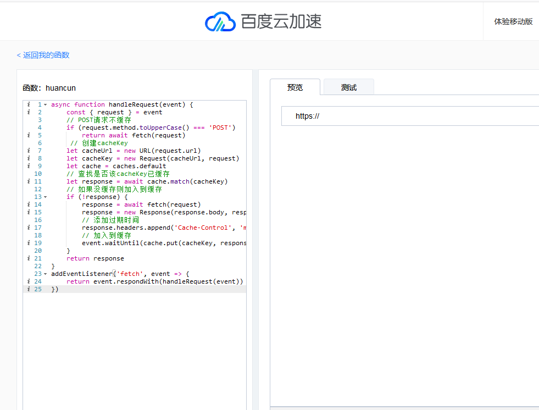Go back via 返回我的函数 link
Screen dimensions: 539x410
[43, 55]
